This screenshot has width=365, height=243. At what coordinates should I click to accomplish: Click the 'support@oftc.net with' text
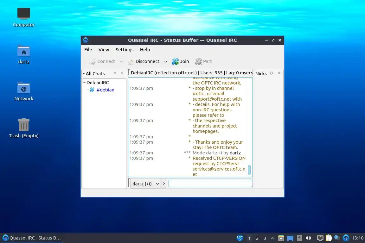click(x=217, y=99)
